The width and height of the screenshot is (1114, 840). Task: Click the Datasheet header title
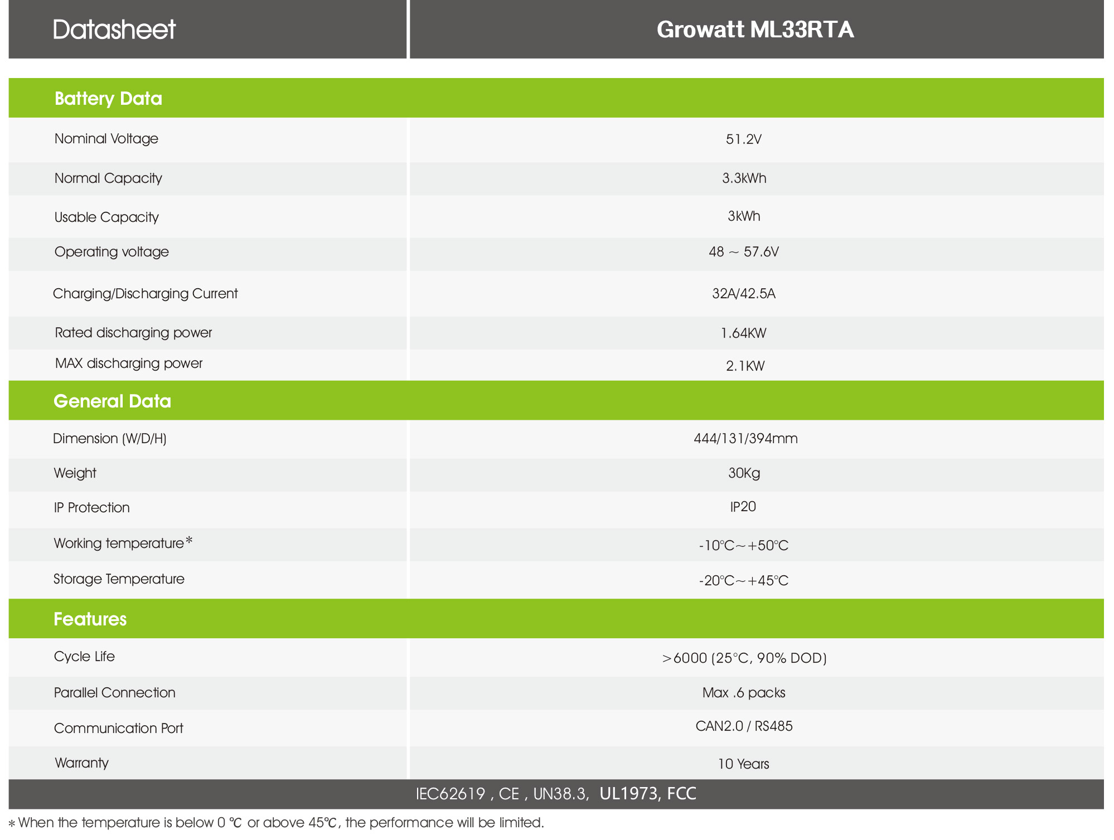(x=114, y=30)
